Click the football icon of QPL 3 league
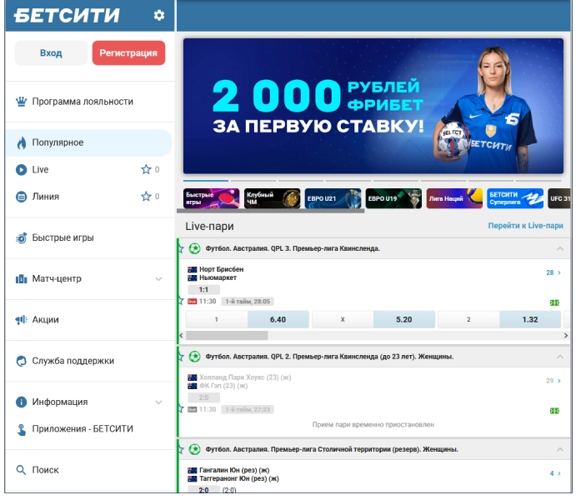 point(194,248)
